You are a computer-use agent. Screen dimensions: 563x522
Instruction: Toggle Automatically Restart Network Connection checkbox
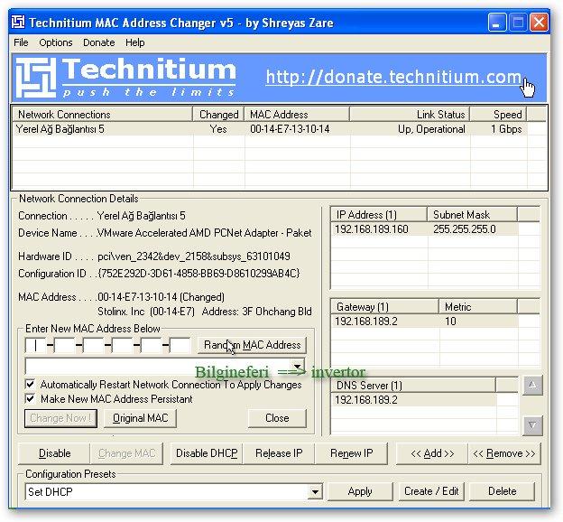pyautogui.click(x=30, y=385)
